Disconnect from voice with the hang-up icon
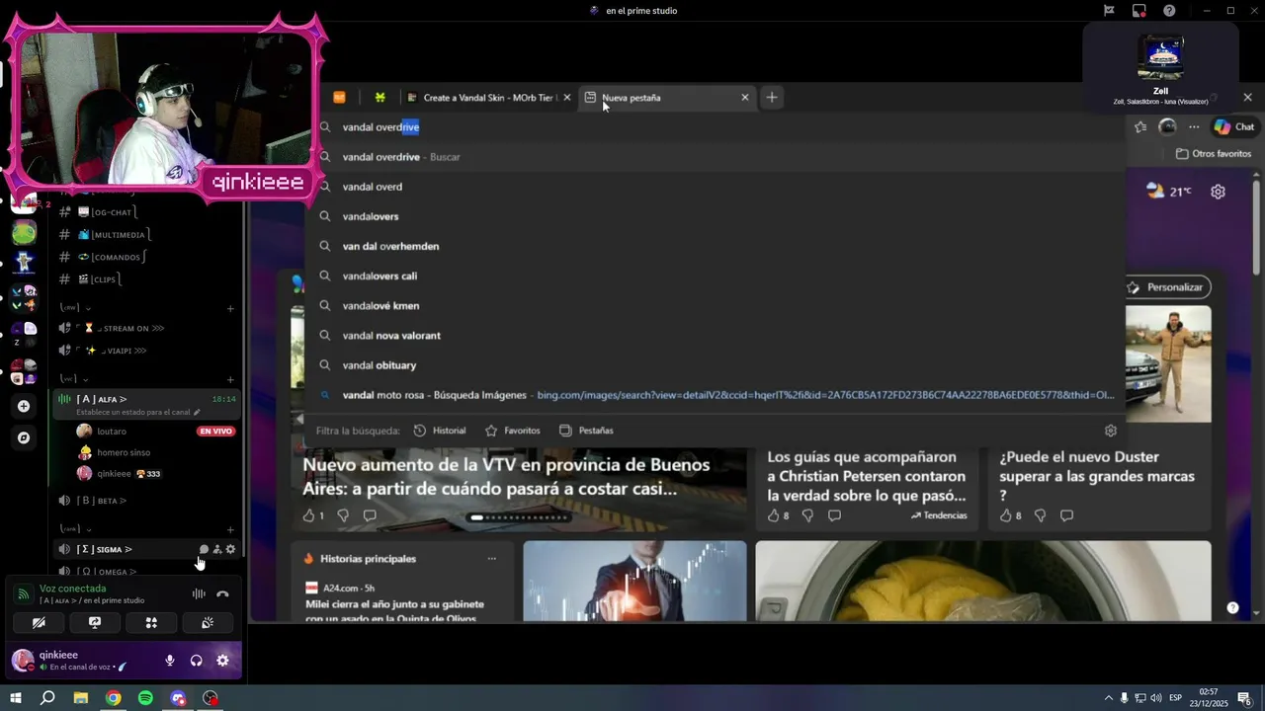 click(x=222, y=594)
